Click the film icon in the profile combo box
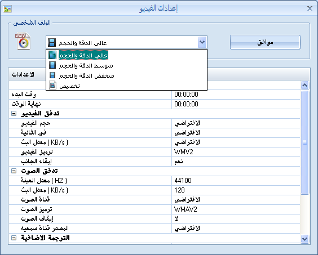 tap(52, 43)
